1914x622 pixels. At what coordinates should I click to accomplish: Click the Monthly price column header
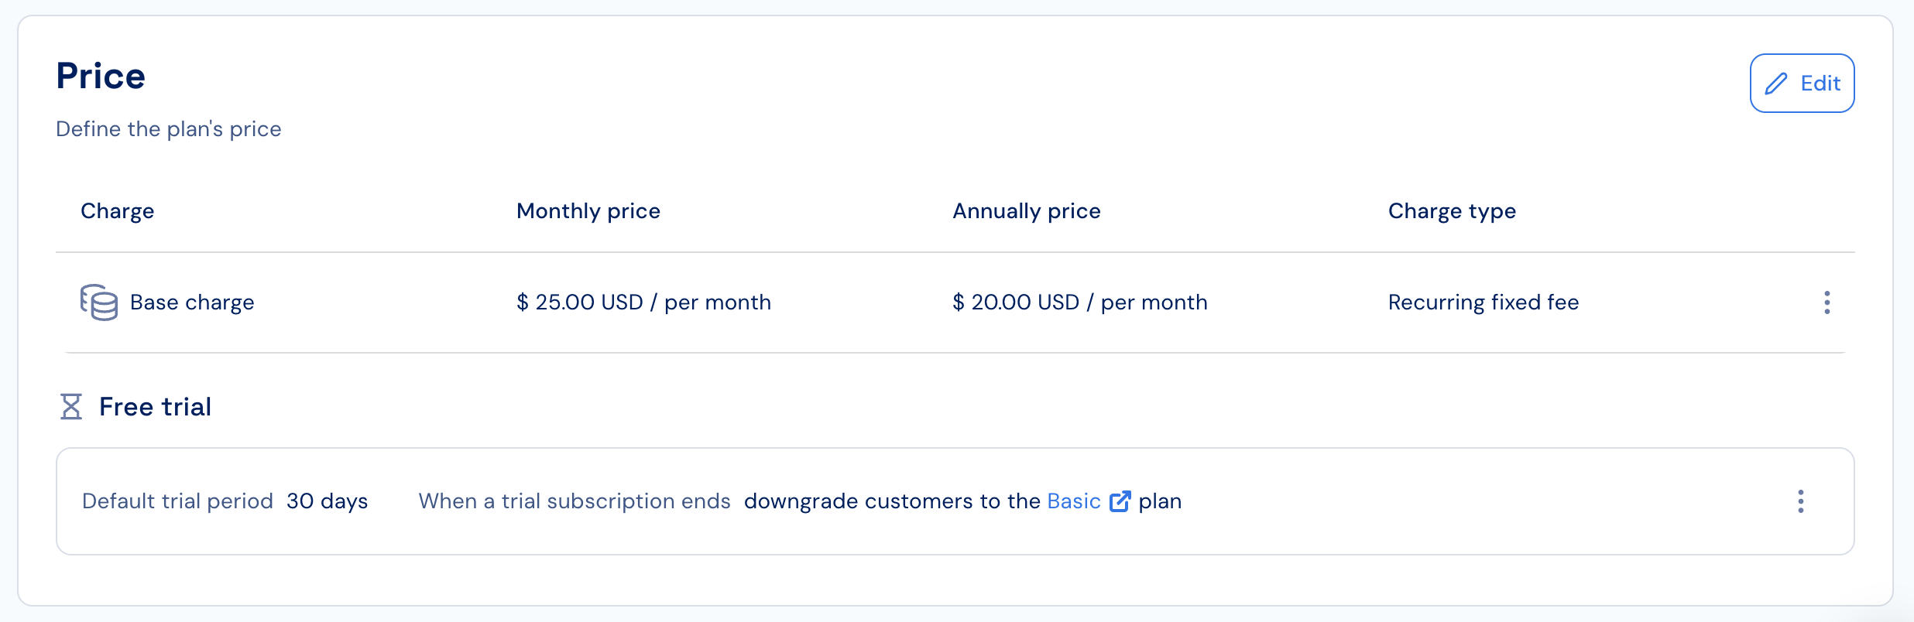(x=588, y=211)
